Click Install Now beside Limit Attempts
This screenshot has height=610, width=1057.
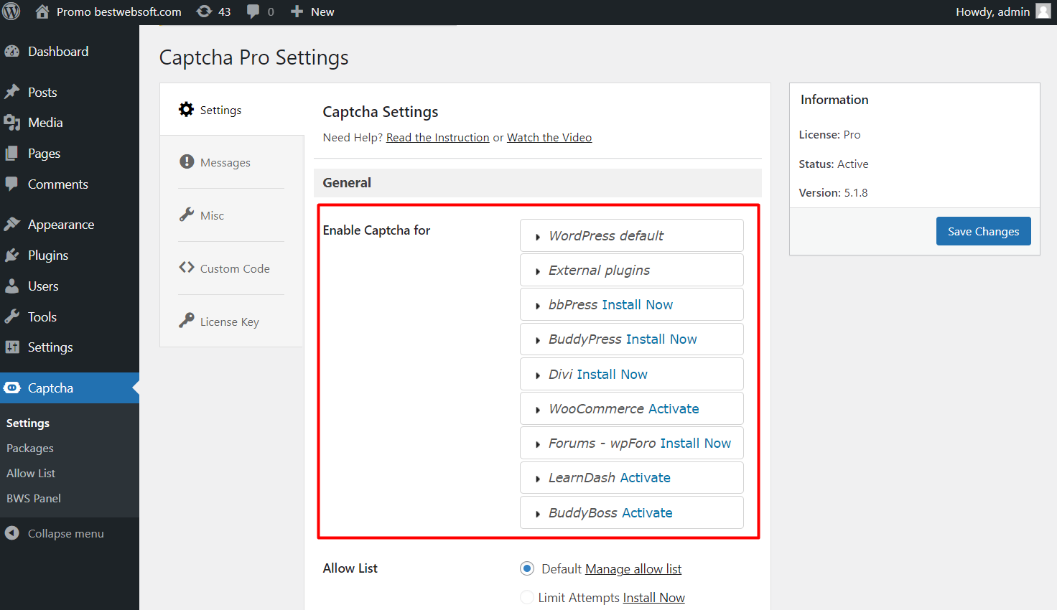(x=654, y=597)
